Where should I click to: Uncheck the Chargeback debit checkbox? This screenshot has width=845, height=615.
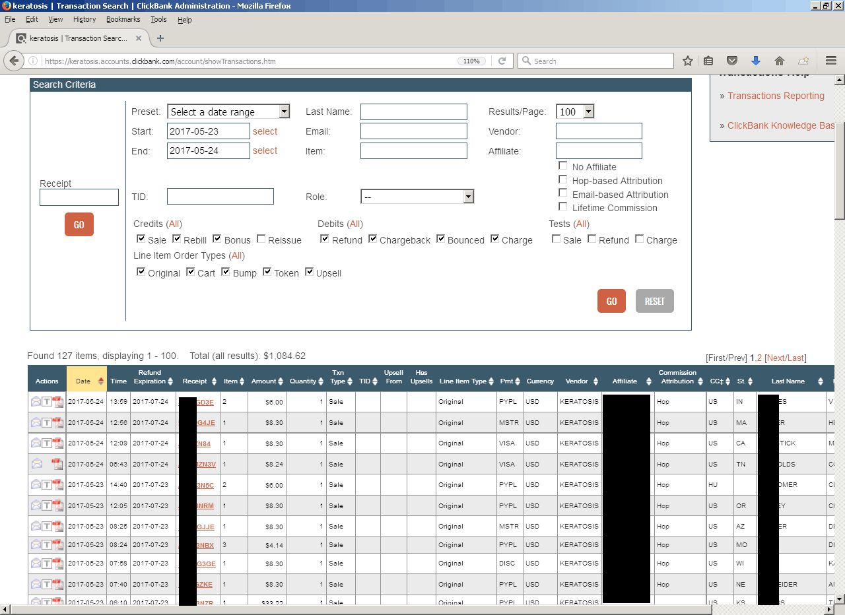pyautogui.click(x=373, y=239)
